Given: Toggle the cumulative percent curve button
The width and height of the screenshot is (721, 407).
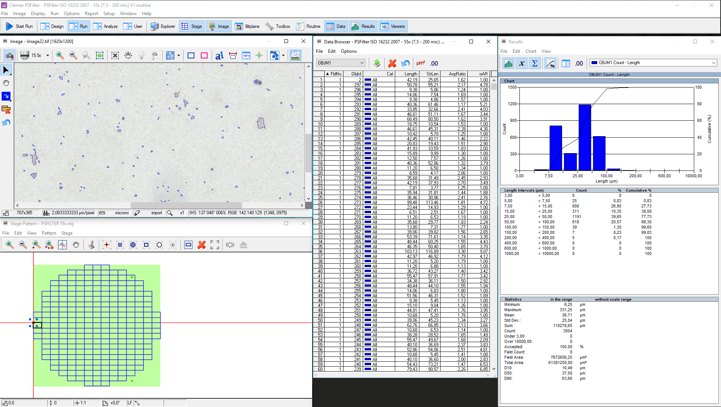Looking at the screenshot, I should pyautogui.click(x=550, y=63).
